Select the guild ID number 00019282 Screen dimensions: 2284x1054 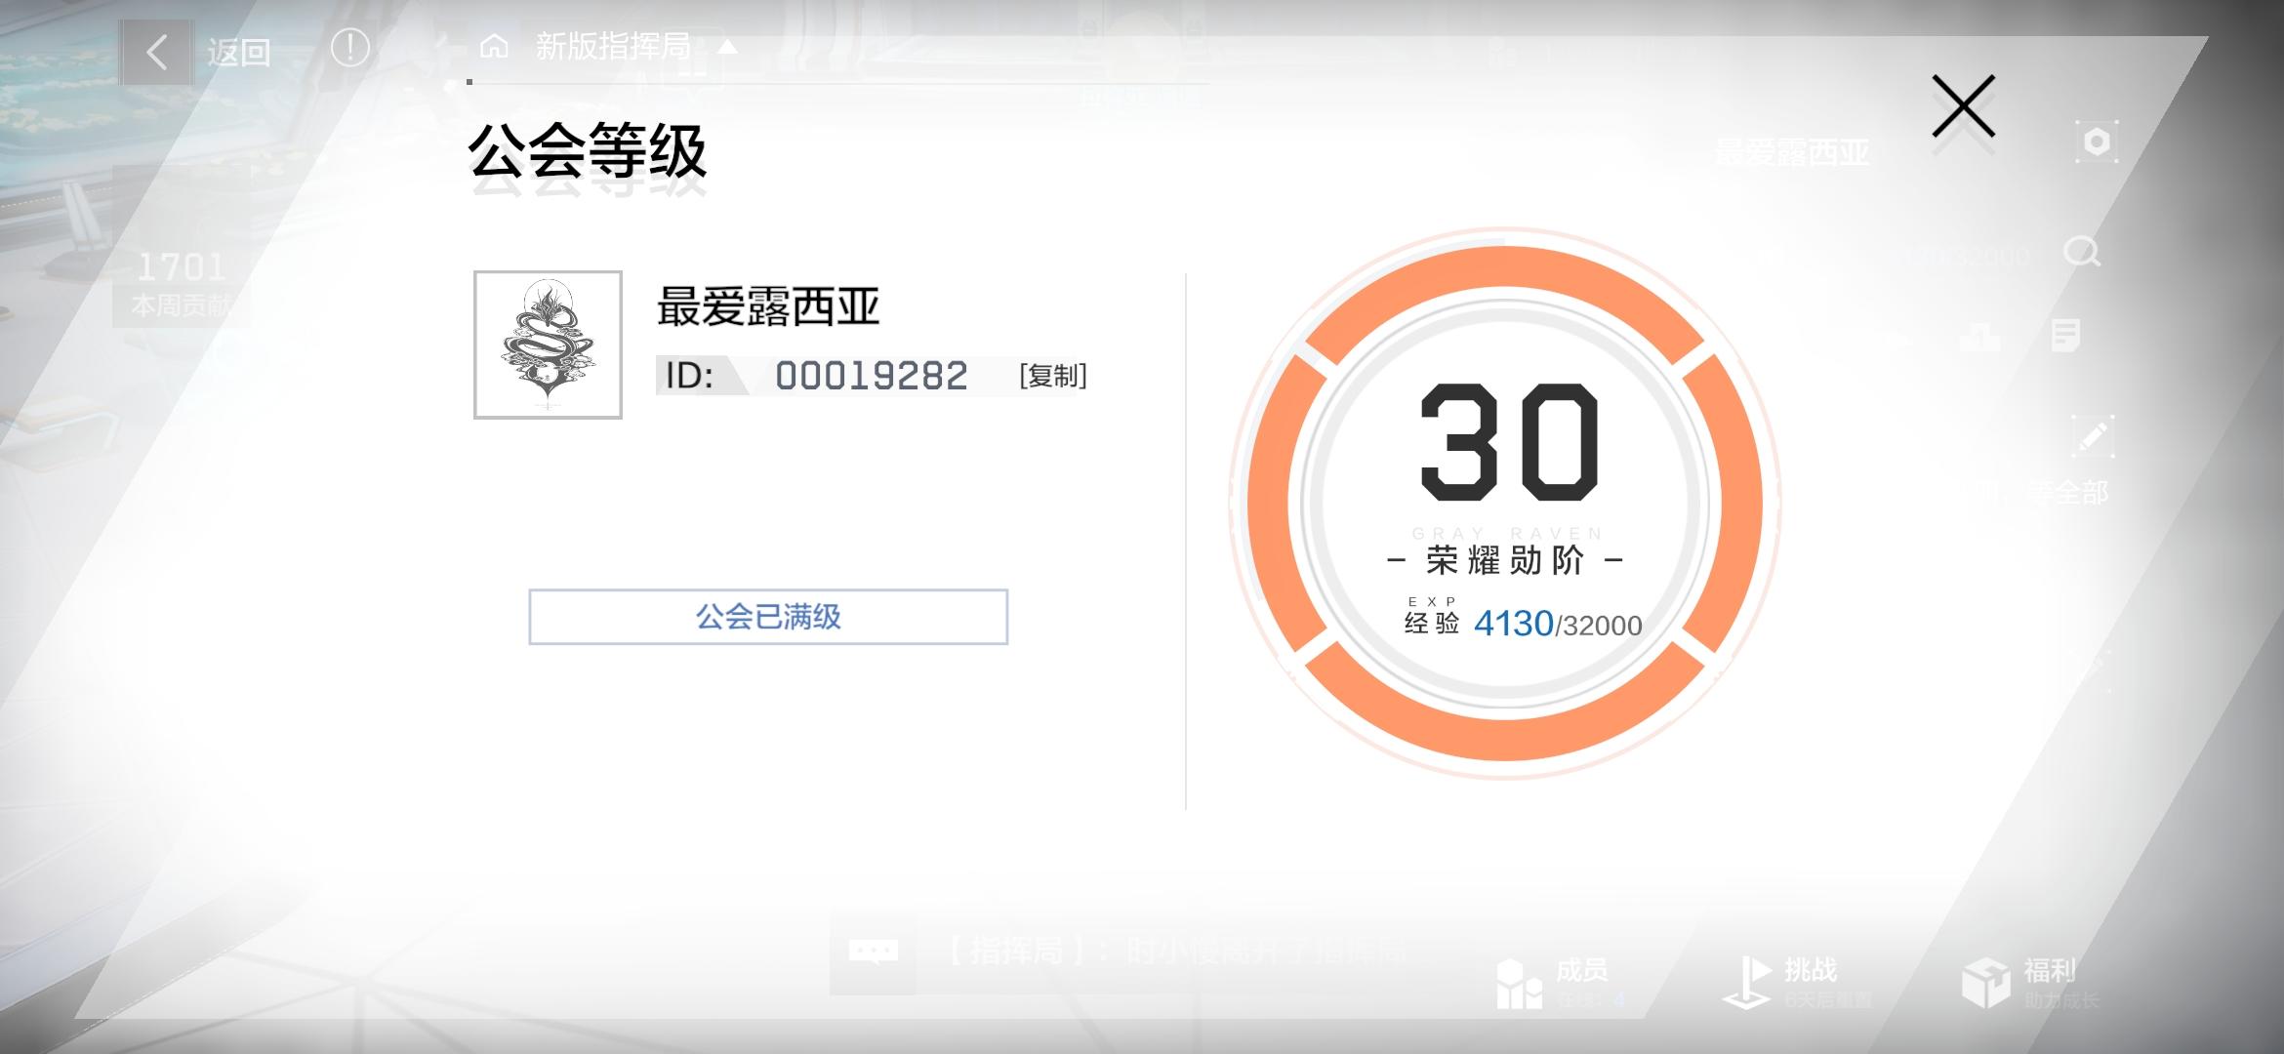pyautogui.click(x=871, y=376)
